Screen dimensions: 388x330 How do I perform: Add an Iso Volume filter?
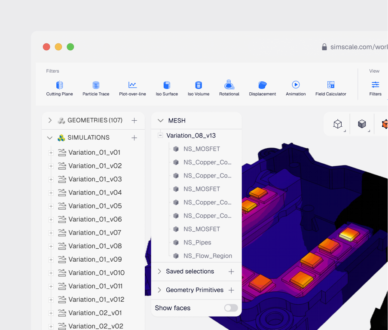[x=199, y=89]
